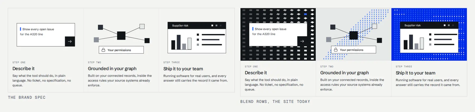Open the 'Describe it' heading in the brand spec
Image resolution: width=475 pixels, height=112 pixels.
(x=23, y=69)
